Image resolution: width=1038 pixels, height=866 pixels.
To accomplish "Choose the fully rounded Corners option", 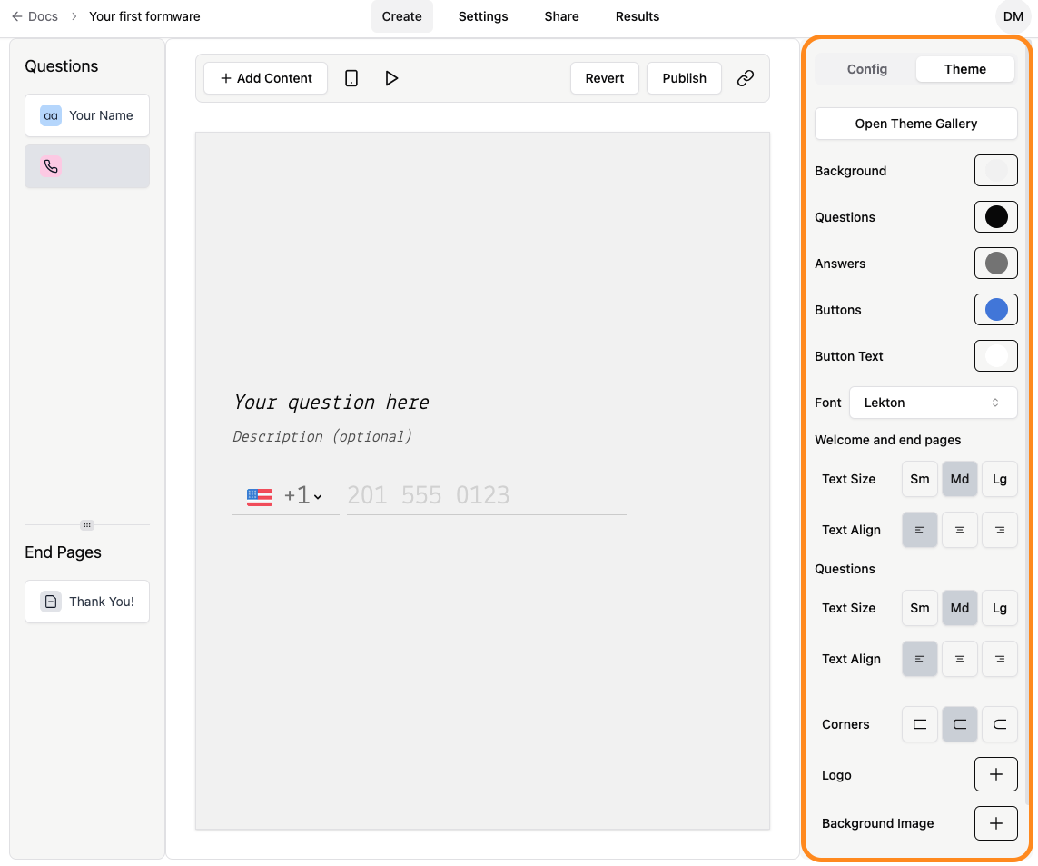I will (999, 724).
